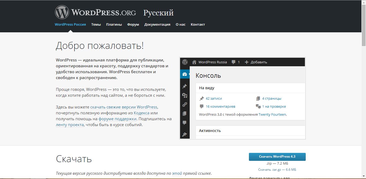
Task: Select the comments bubble icon in the admin sidebar
Action: tap(185, 123)
